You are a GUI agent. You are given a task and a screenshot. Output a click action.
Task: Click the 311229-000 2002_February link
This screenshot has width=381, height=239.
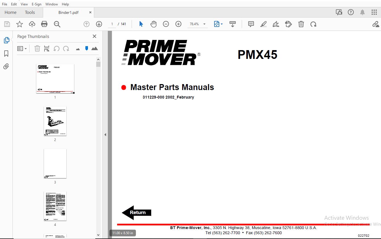[168, 97]
